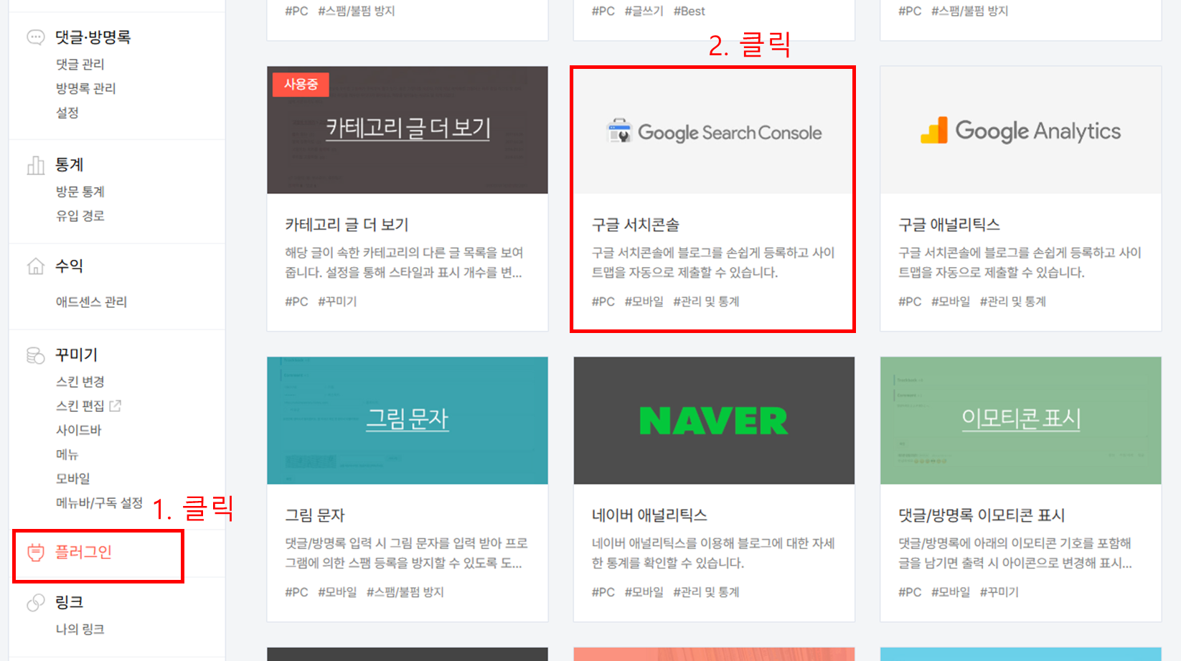The image size is (1181, 661).
Task: Click the 네이버 애널리틱스 plugin title
Action: (x=649, y=516)
